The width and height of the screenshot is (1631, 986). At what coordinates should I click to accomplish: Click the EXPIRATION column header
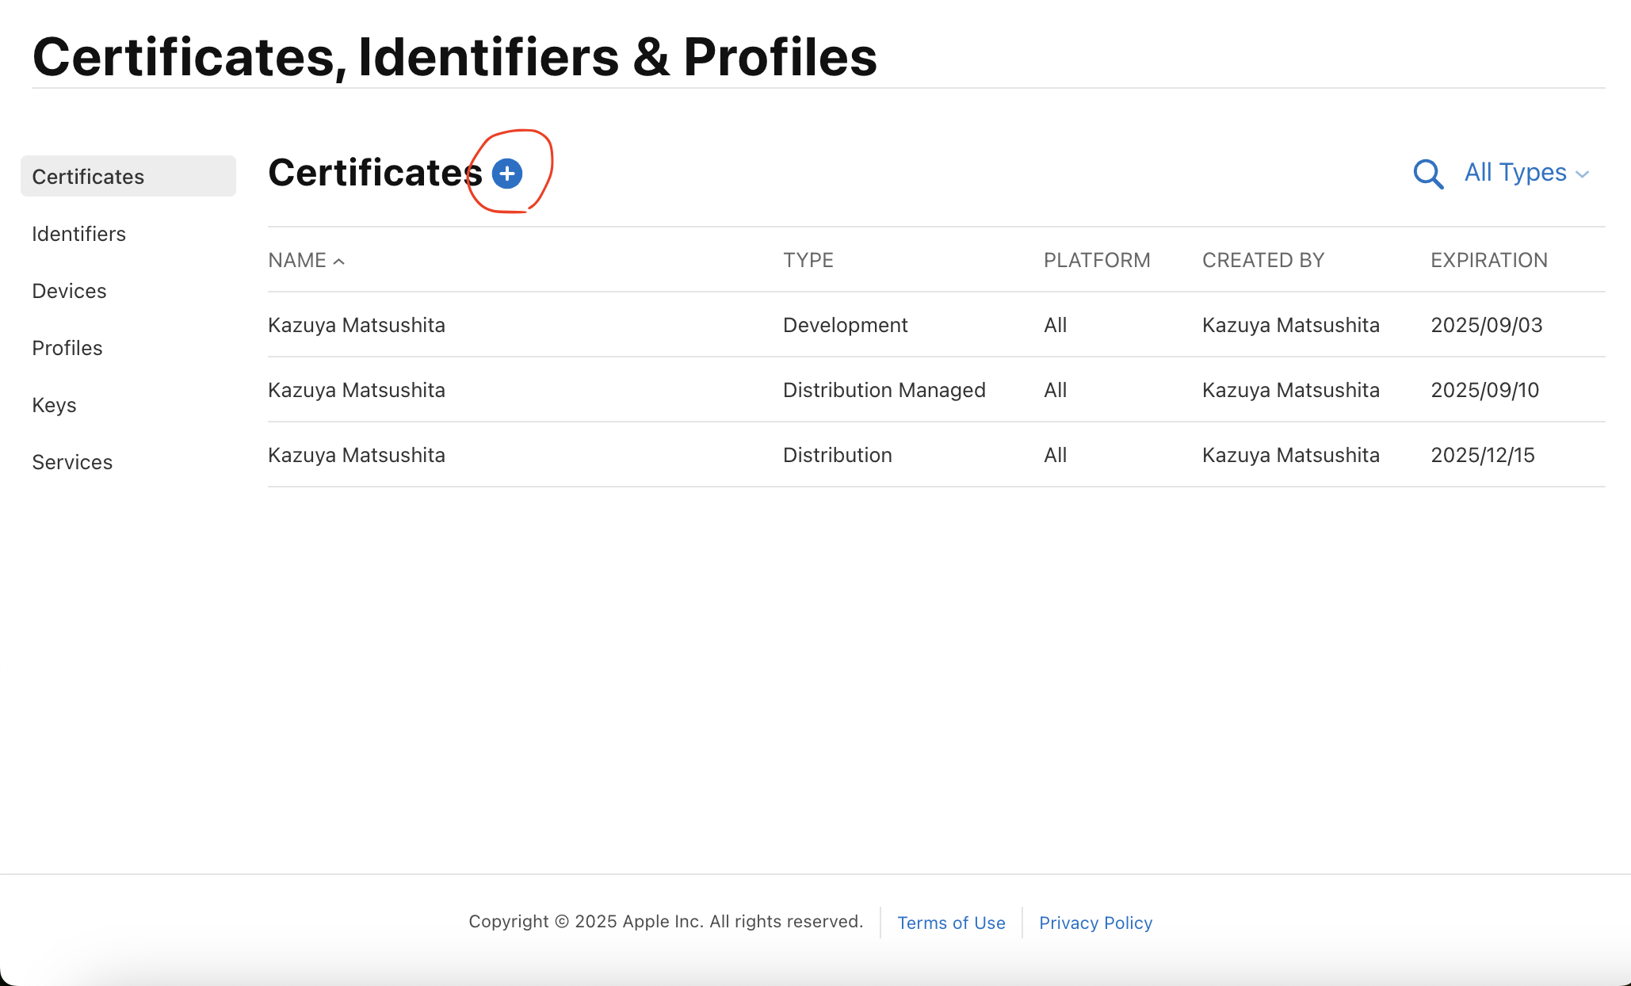tap(1488, 260)
